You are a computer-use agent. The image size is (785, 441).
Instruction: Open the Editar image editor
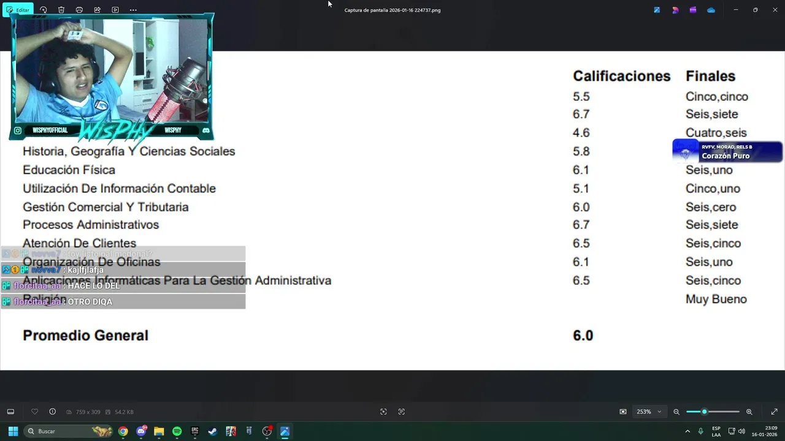(18, 10)
